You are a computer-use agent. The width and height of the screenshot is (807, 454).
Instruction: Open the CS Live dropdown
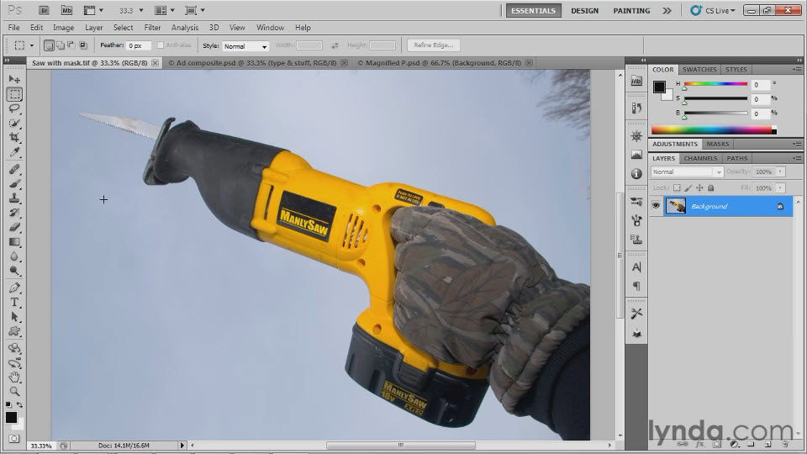[x=712, y=10]
